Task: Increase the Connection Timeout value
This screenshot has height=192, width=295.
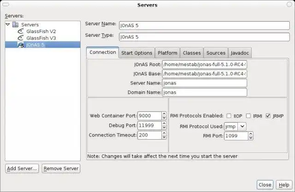Action: (x=164, y=133)
